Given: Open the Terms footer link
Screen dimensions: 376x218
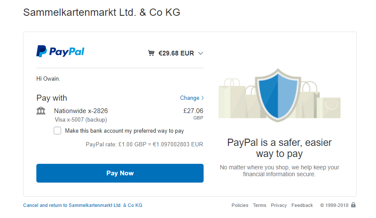Looking at the screenshot, I should click(x=260, y=205).
